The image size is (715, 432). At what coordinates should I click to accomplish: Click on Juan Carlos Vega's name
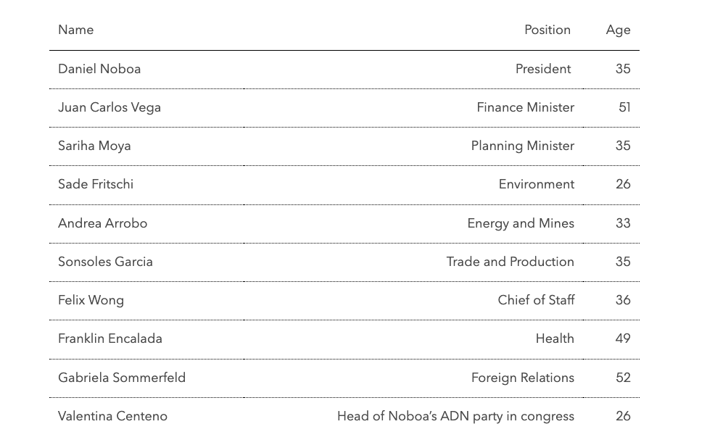[109, 107]
